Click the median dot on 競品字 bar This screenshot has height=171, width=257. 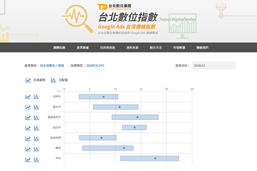point(134,128)
